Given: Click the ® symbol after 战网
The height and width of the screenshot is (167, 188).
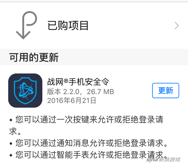Looking at the screenshot, I should [x=66, y=81].
